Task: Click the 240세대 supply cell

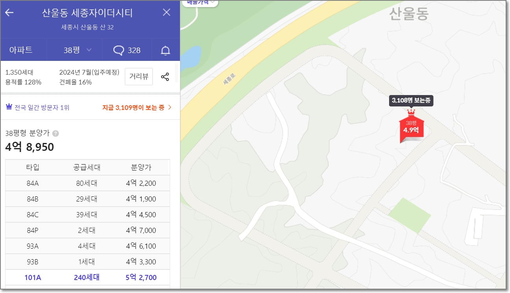Action: click(87, 277)
